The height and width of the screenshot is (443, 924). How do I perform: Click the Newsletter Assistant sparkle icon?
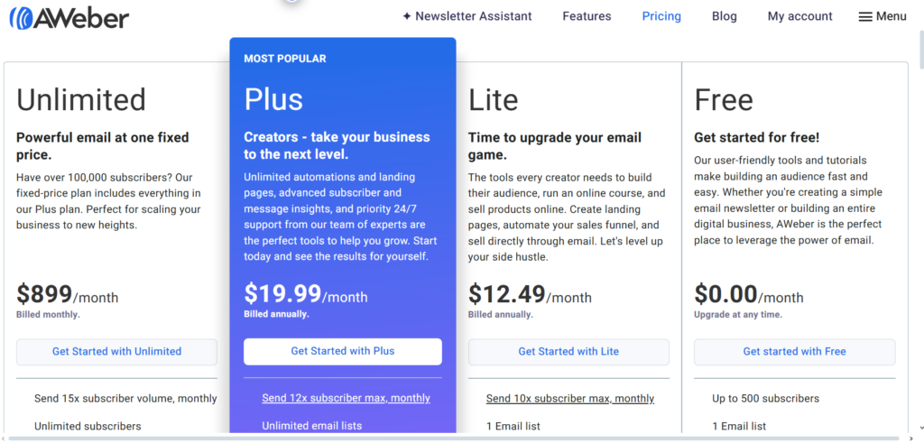click(x=407, y=16)
